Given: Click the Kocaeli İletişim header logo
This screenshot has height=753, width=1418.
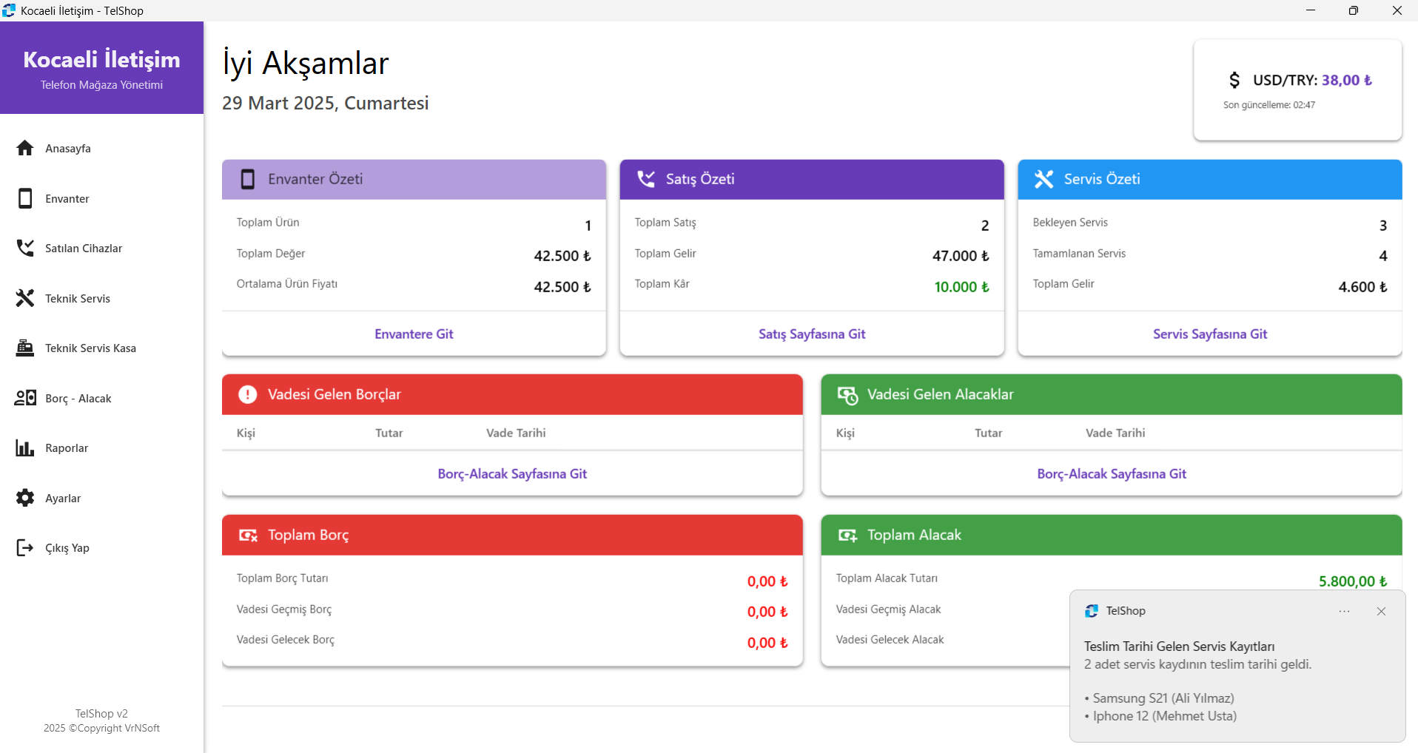Looking at the screenshot, I should click(x=101, y=60).
